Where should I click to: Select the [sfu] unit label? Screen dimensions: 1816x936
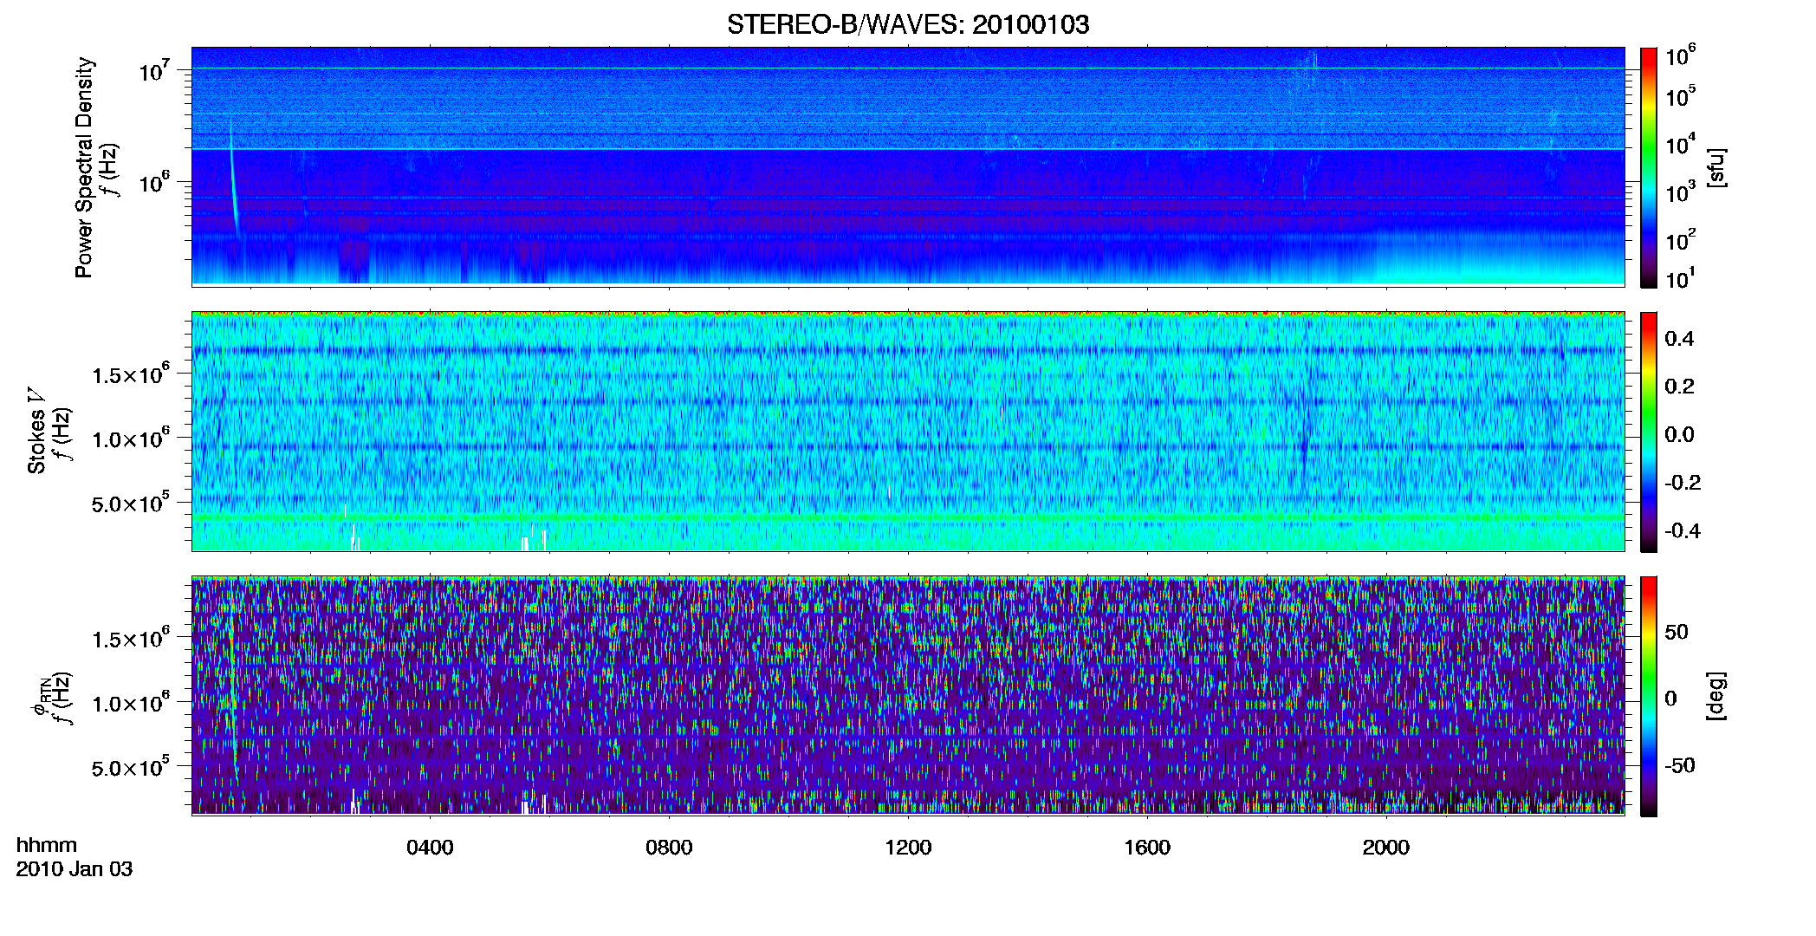point(1715,168)
